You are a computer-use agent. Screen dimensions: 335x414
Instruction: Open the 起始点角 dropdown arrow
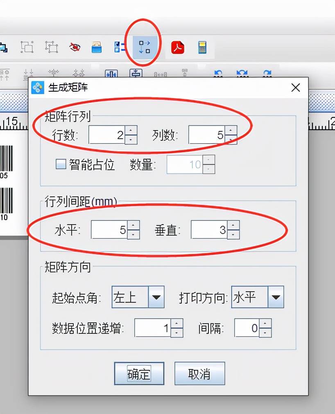(x=156, y=297)
